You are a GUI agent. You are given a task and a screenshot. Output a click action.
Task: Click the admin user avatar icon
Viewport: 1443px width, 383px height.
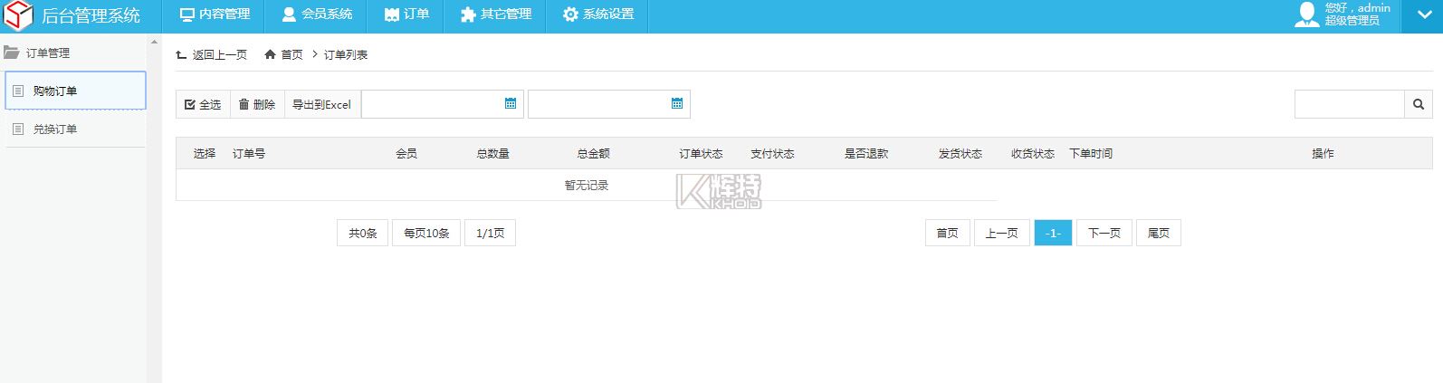[x=1306, y=14]
